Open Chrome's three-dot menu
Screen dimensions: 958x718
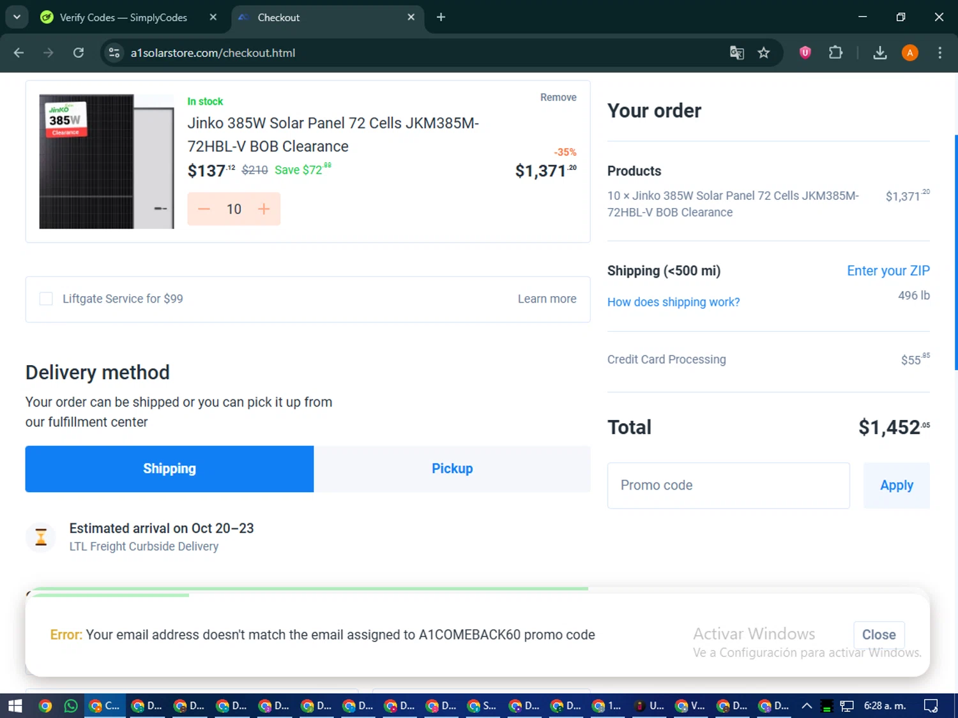click(939, 53)
